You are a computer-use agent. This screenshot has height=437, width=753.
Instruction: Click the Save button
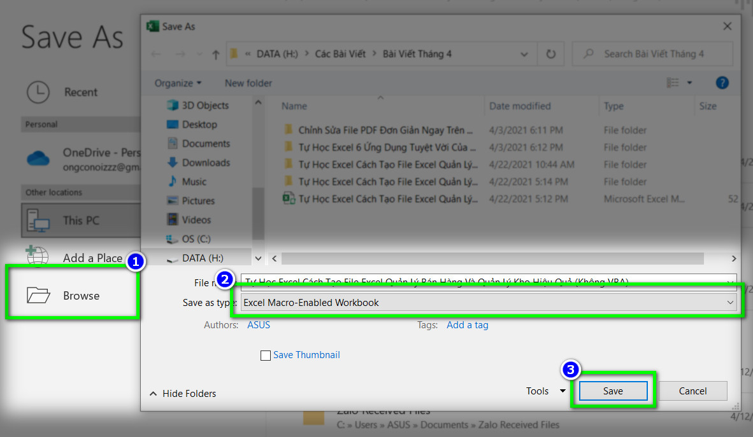[613, 391]
